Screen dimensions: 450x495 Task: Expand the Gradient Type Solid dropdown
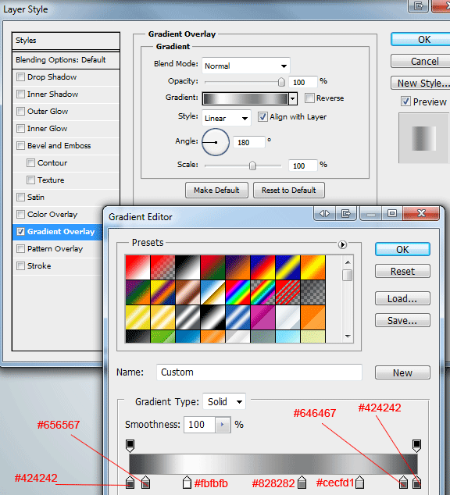click(x=224, y=401)
